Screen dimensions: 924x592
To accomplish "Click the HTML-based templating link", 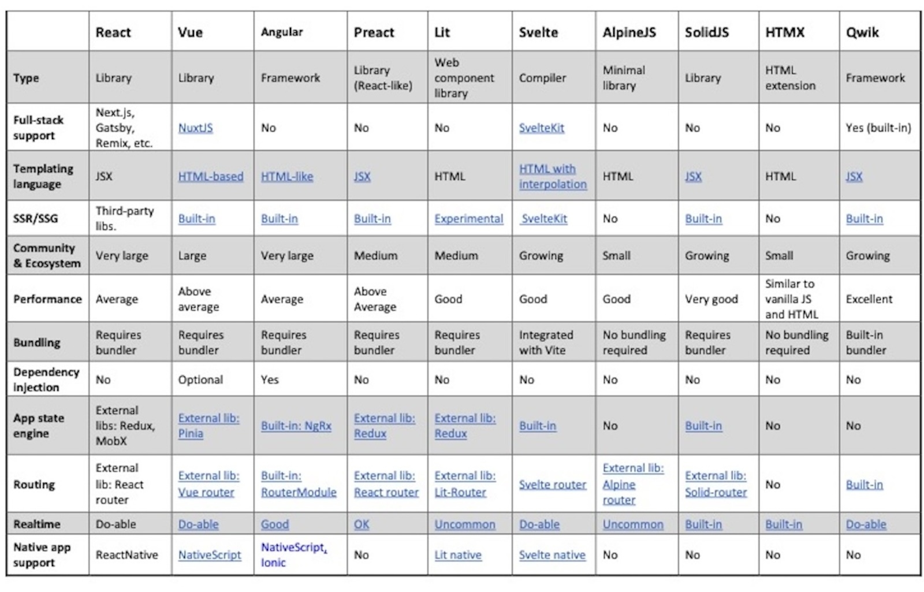I will (x=210, y=176).
